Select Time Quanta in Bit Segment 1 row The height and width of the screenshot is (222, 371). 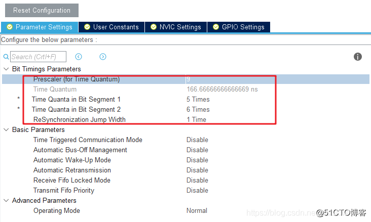76,99
